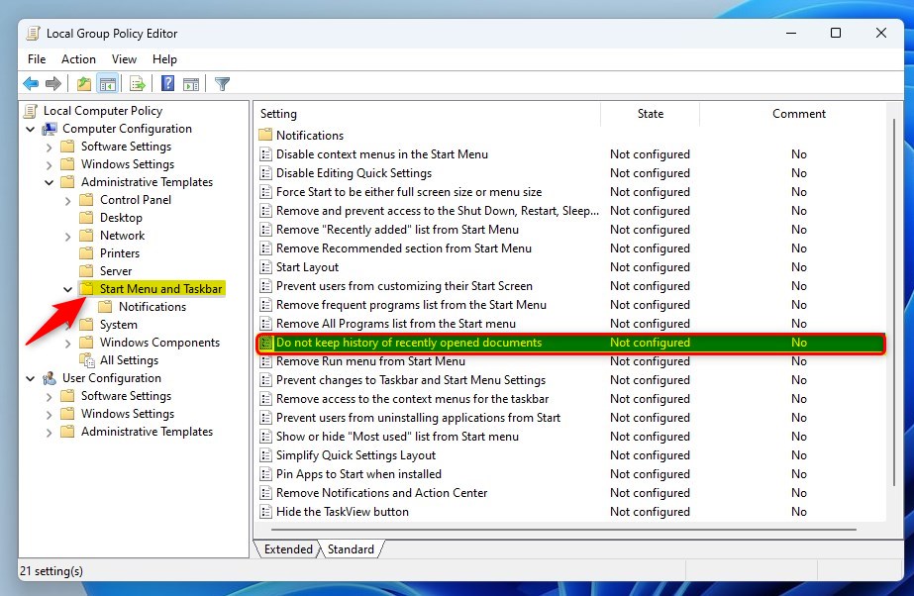Select 'Remove Notifications and Action Center'
Image resolution: width=914 pixels, height=596 pixels.
(x=381, y=493)
